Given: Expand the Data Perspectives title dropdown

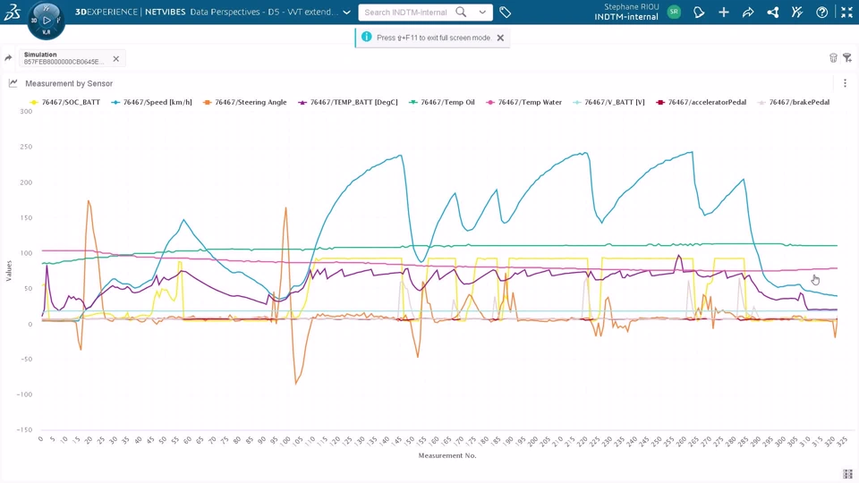Looking at the screenshot, I should pyautogui.click(x=347, y=12).
